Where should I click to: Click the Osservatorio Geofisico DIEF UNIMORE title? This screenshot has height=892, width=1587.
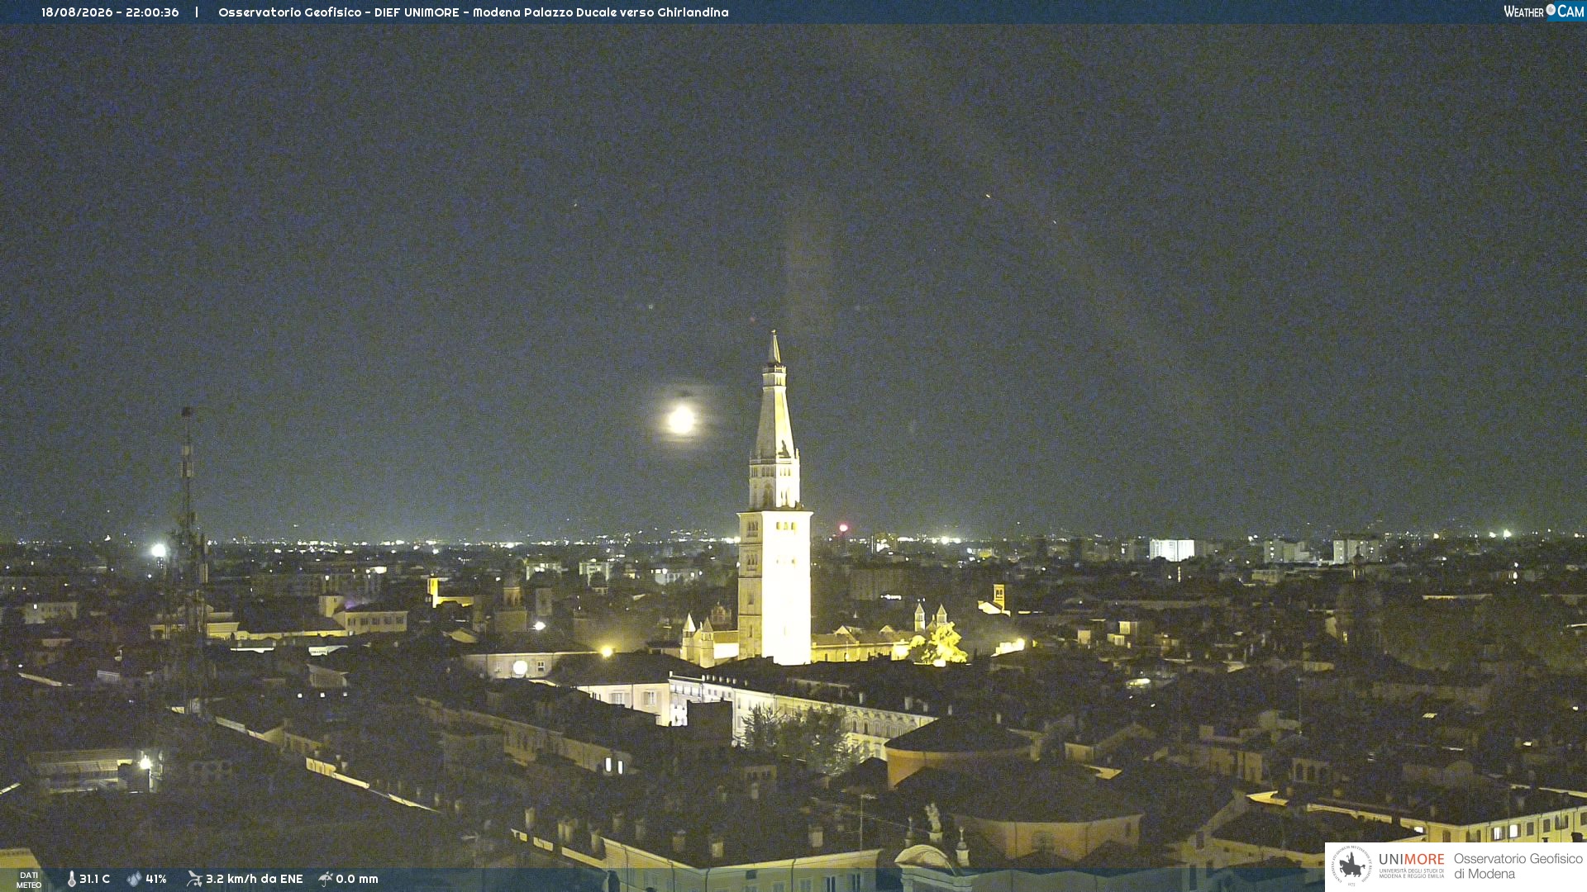click(474, 12)
